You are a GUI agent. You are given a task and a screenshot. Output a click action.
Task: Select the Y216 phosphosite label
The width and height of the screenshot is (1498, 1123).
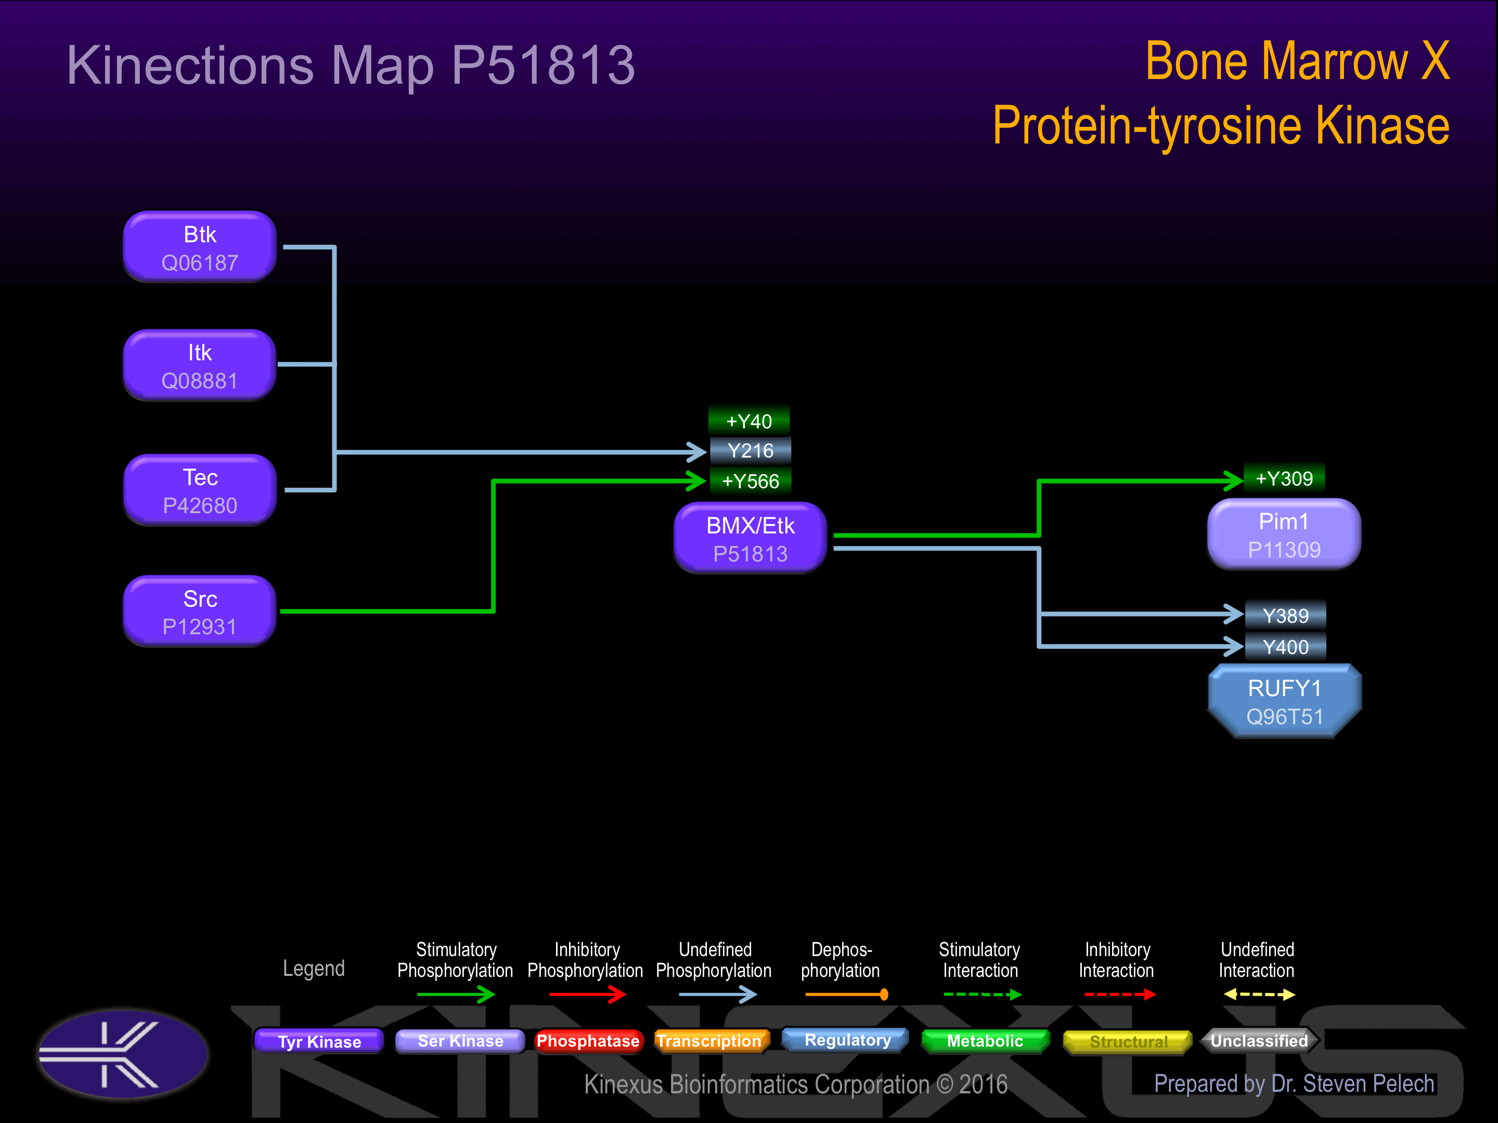[750, 451]
